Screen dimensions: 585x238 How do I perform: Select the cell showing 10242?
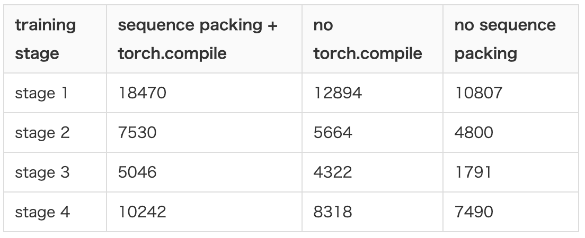[x=142, y=212]
